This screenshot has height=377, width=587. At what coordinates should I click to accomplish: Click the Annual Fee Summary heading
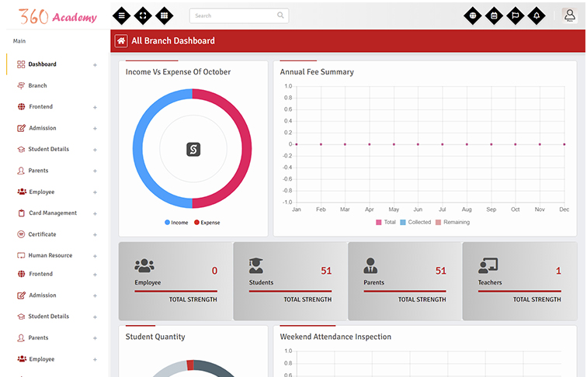click(x=317, y=72)
